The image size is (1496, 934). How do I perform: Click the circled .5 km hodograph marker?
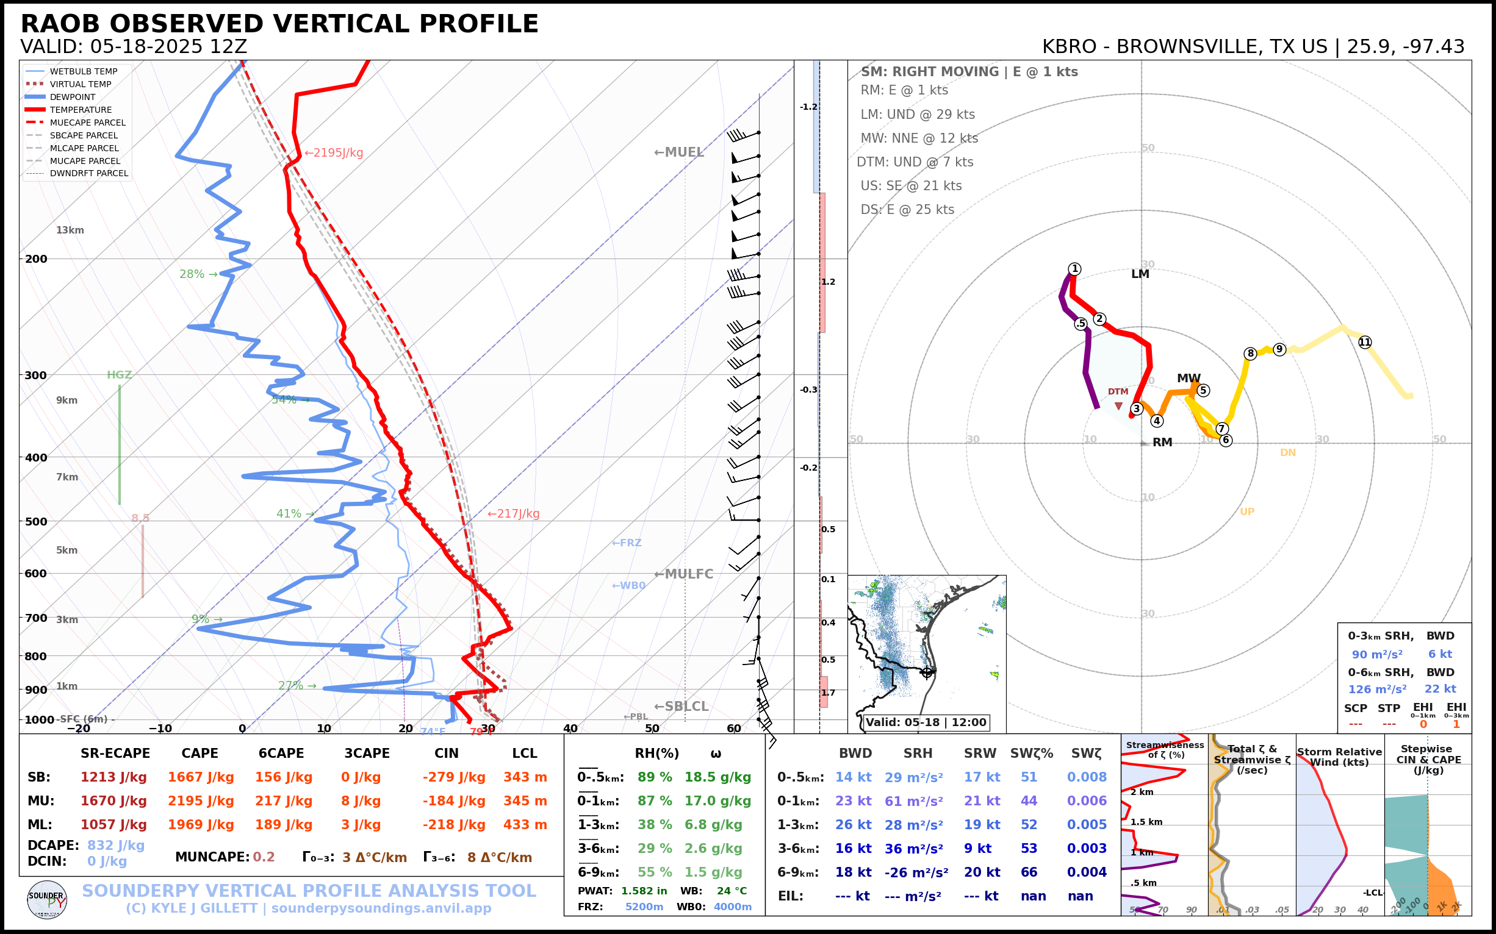pos(1080,324)
